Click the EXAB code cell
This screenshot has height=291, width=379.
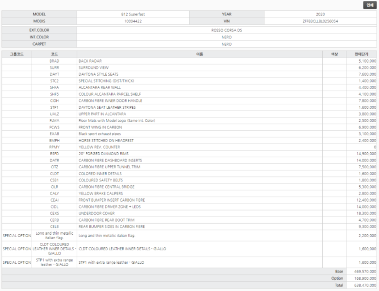(x=54, y=134)
